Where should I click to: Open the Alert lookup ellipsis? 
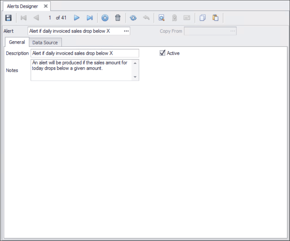(126, 31)
